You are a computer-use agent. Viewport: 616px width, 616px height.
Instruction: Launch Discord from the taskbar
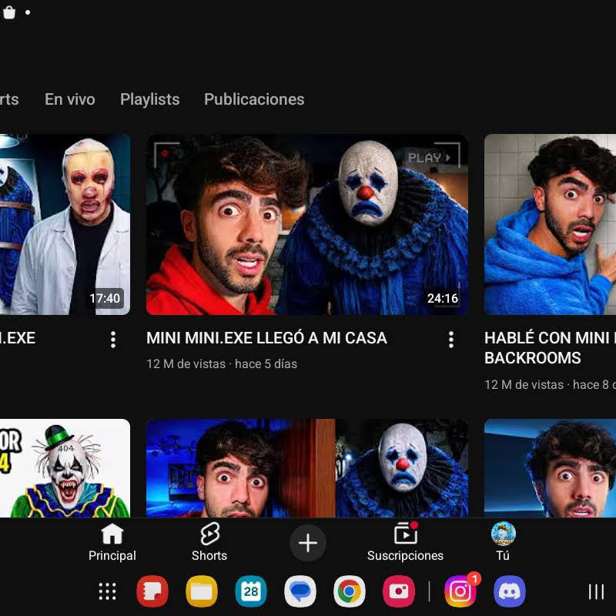(x=510, y=591)
